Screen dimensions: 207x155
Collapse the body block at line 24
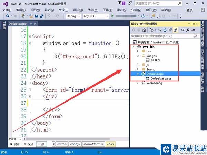[x=30, y=83]
